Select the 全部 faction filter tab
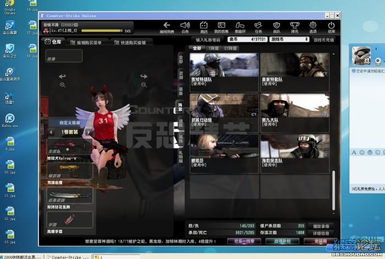The width and height of the screenshot is (385, 259). point(197,48)
